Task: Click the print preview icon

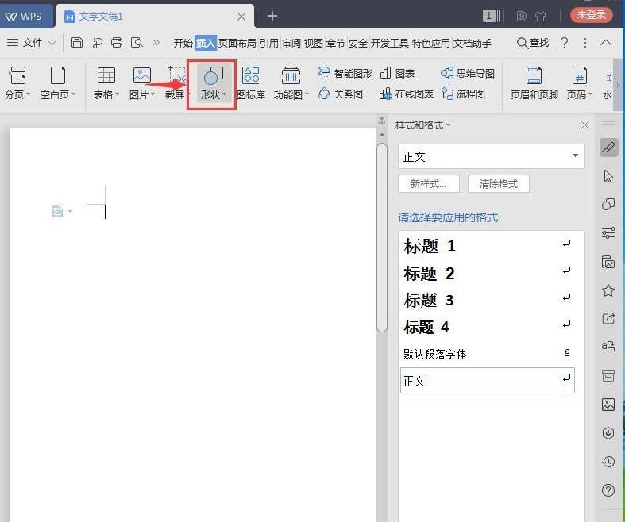Action: 137,42
